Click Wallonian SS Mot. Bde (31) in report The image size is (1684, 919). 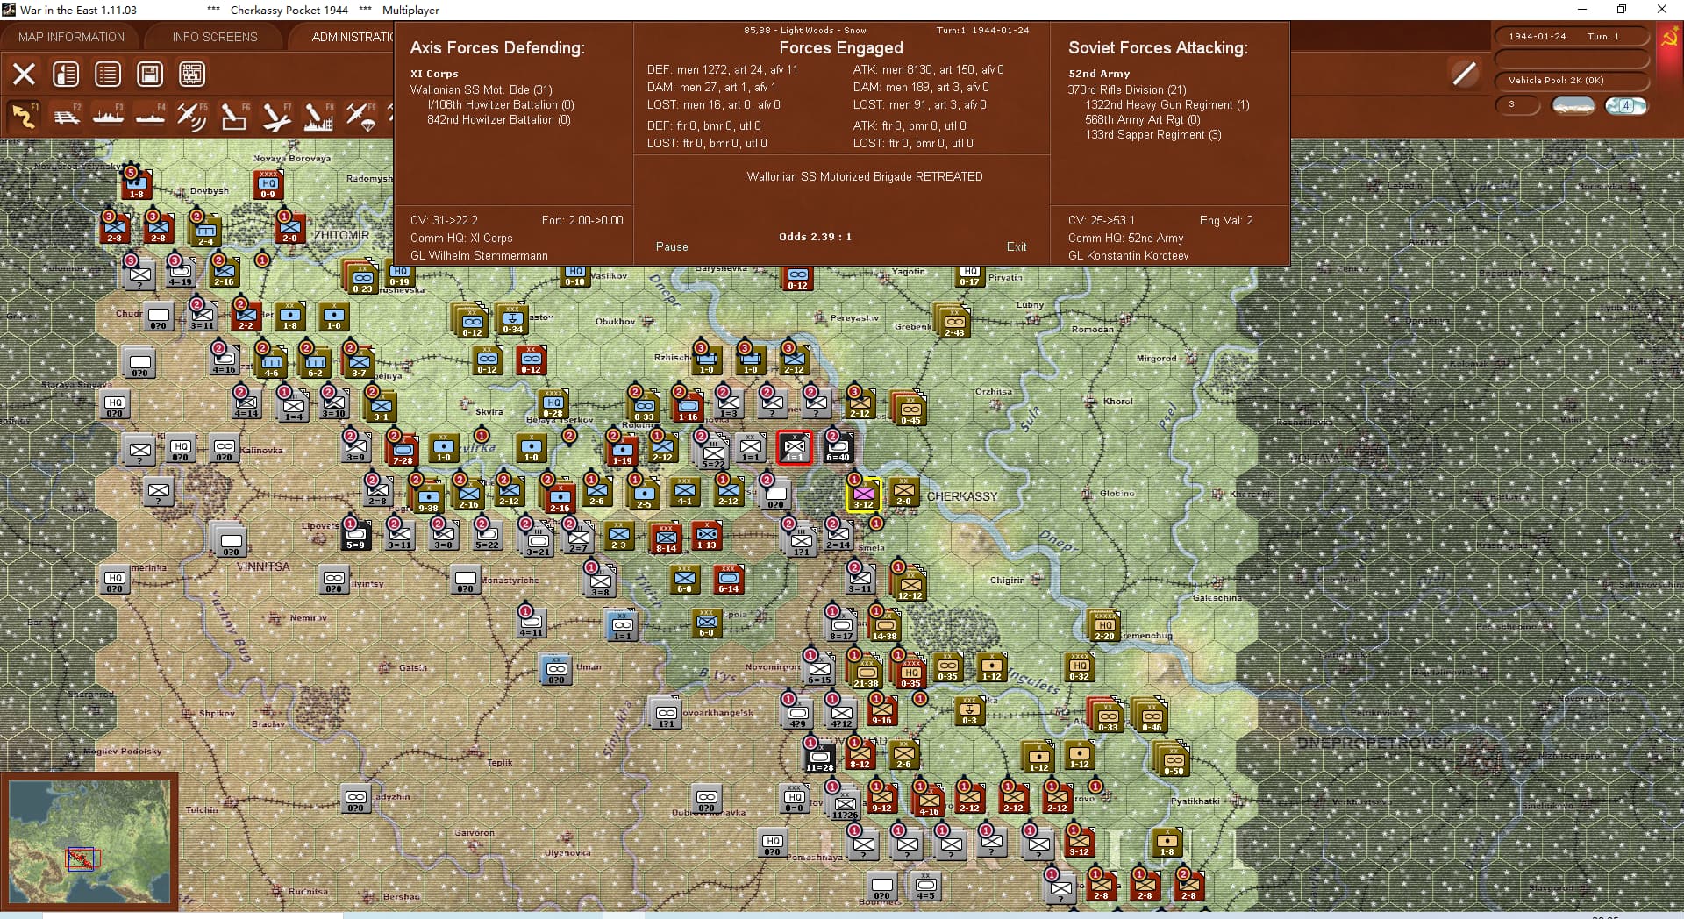pyautogui.click(x=481, y=89)
